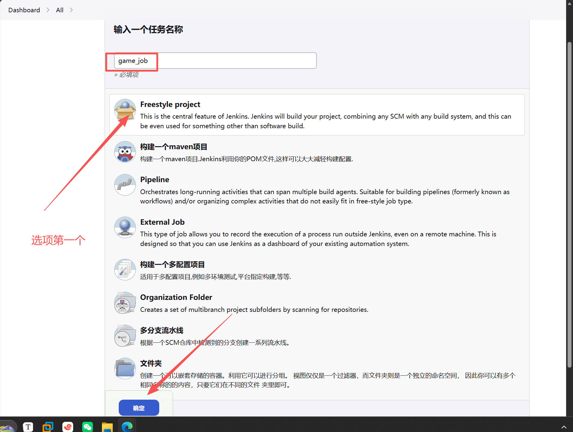The width and height of the screenshot is (573, 432).
Task: Focus the task name field containing game_job
Action: tap(215, 61)
